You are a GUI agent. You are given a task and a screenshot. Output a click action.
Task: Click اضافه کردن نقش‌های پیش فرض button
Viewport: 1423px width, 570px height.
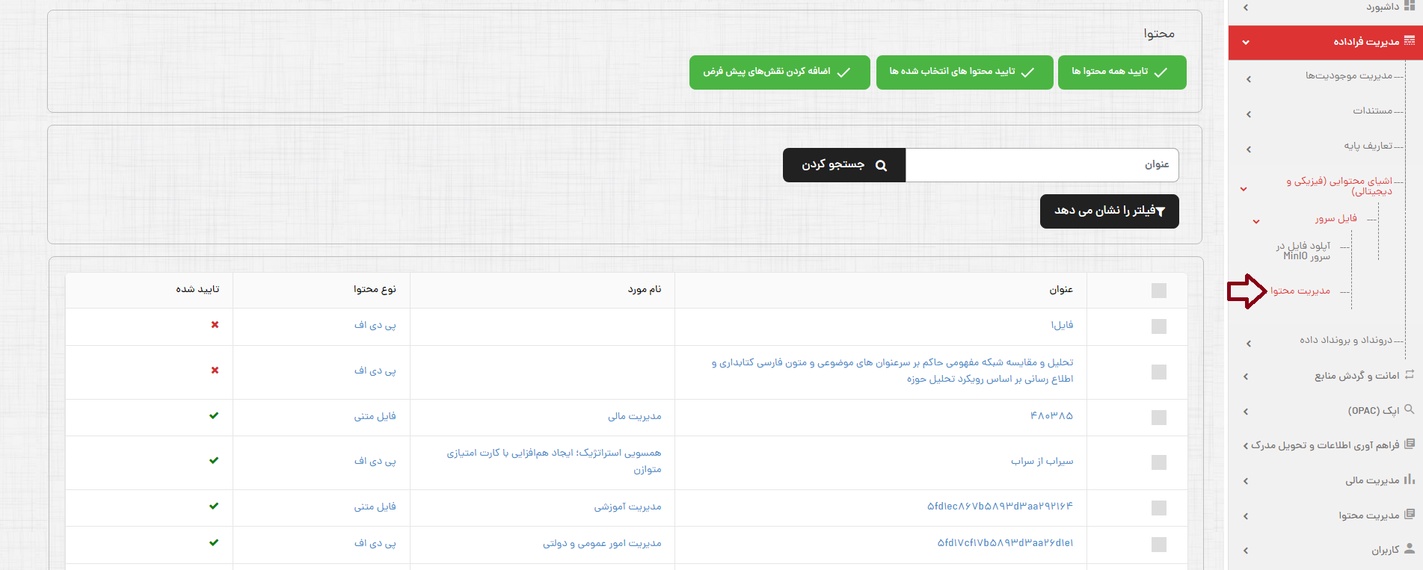779,72
